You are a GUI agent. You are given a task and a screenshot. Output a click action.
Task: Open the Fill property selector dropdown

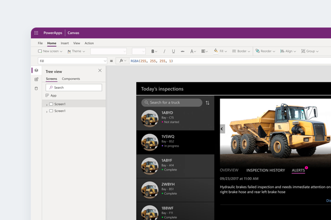point(73,61)
